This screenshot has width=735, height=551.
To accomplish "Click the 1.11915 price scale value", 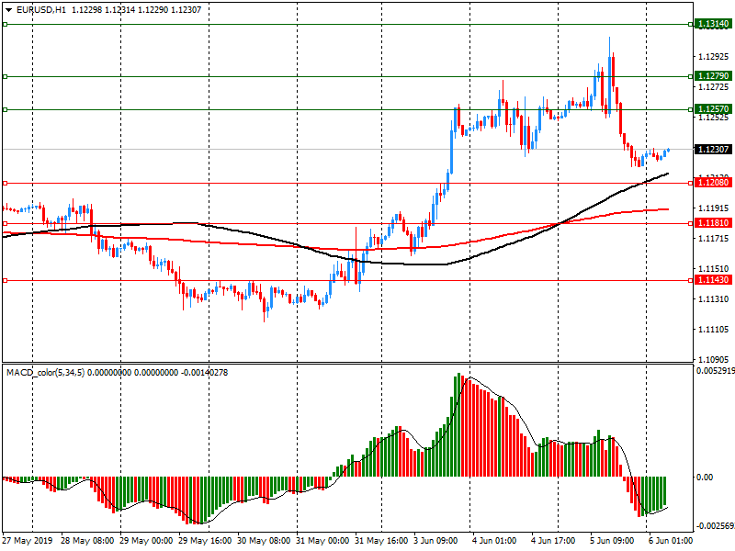I will [x=714, y=208].
